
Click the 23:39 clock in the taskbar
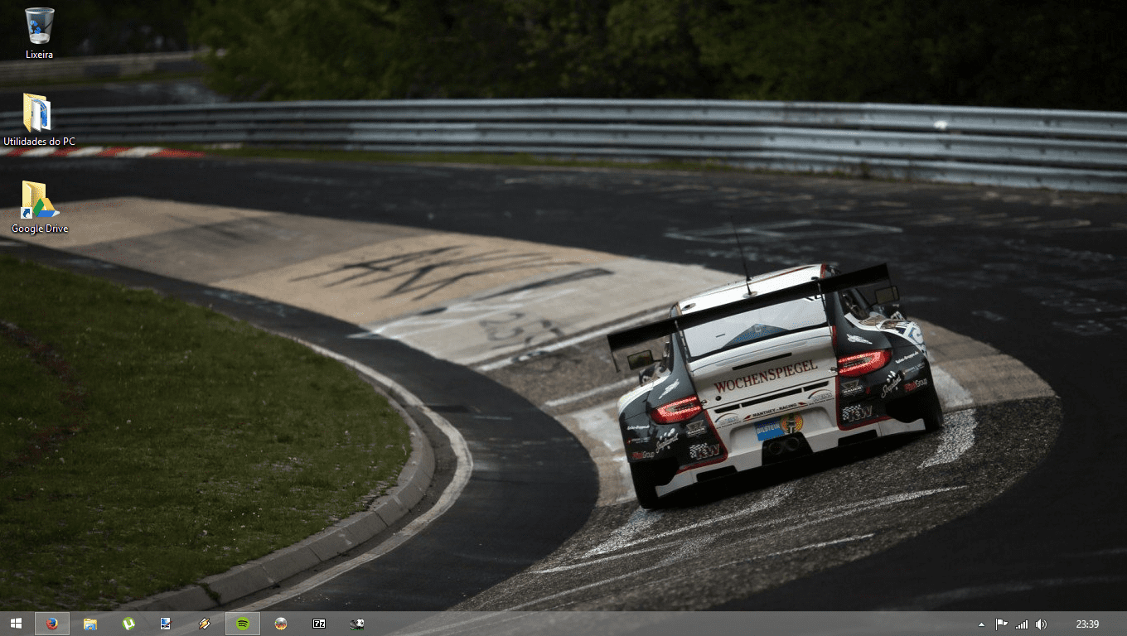click(x=1087, y=624)
